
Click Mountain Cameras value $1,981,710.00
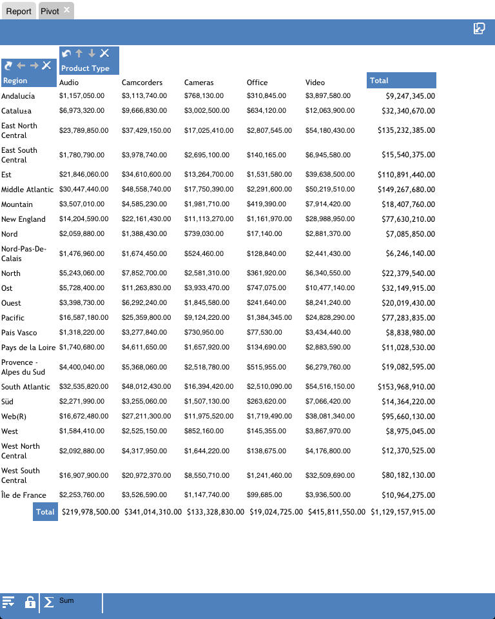click(207, 204)
